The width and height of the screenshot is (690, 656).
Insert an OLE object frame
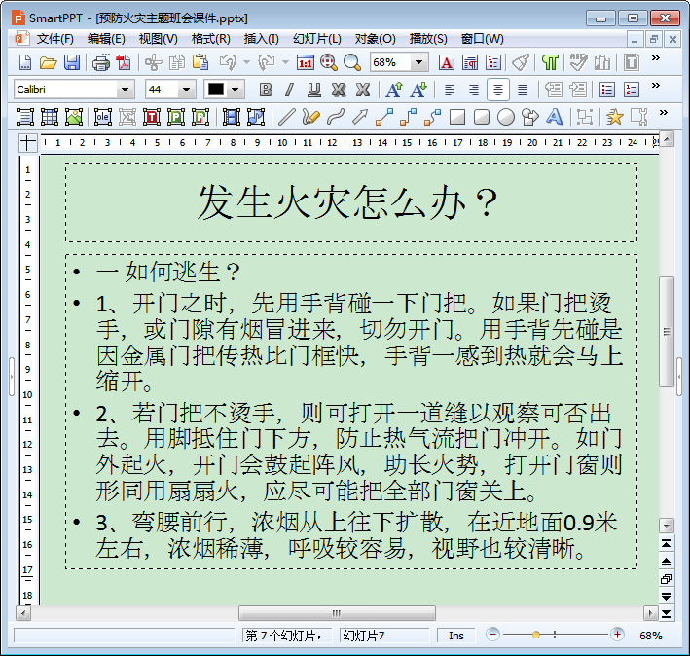click(102, 117)
